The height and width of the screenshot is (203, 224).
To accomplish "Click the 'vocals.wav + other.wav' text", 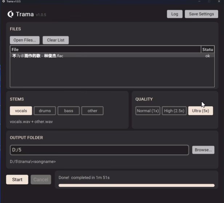I will [31, 122].
